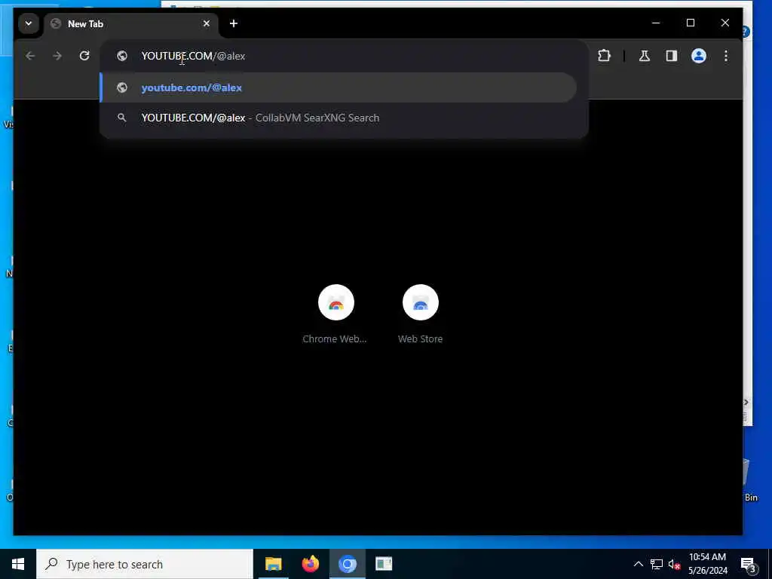Click the globe icon in address bar
This screenshot has height=579, width=772.
[x=122, y=56]
